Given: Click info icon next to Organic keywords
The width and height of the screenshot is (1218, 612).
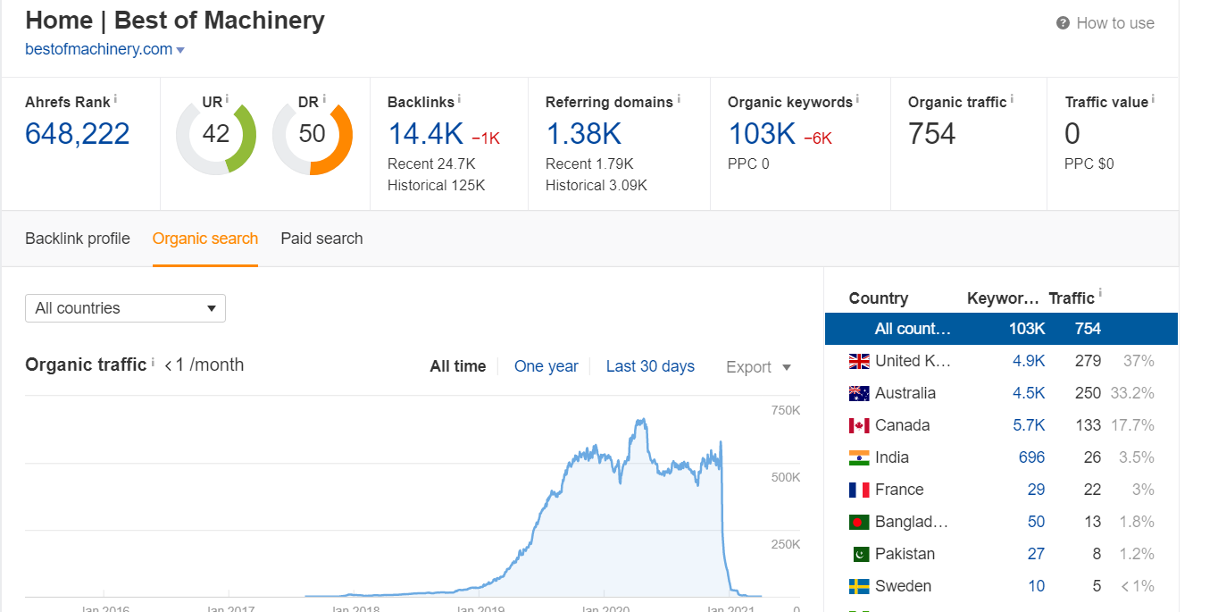Looking at the screenshot, I should point(857,97).
